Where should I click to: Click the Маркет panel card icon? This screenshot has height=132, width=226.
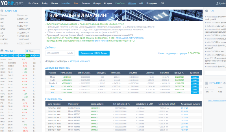[3, 51]
